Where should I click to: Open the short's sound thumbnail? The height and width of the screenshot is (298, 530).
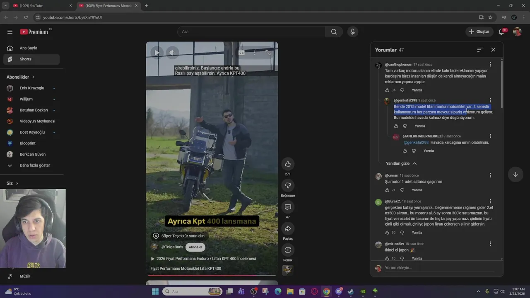coord(288,270)
